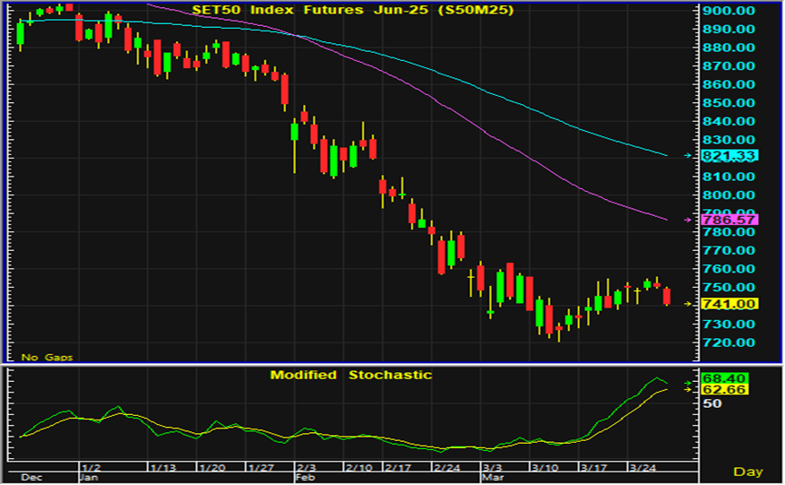
Task: Click the yellow 741.00 last price label
Action: [x=730, y=304]
